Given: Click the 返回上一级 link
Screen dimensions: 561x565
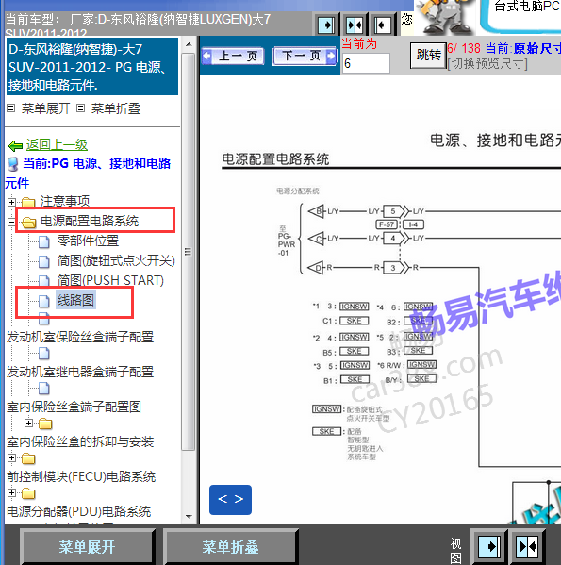Looking at the screenshot, I should tap(57, 145).
